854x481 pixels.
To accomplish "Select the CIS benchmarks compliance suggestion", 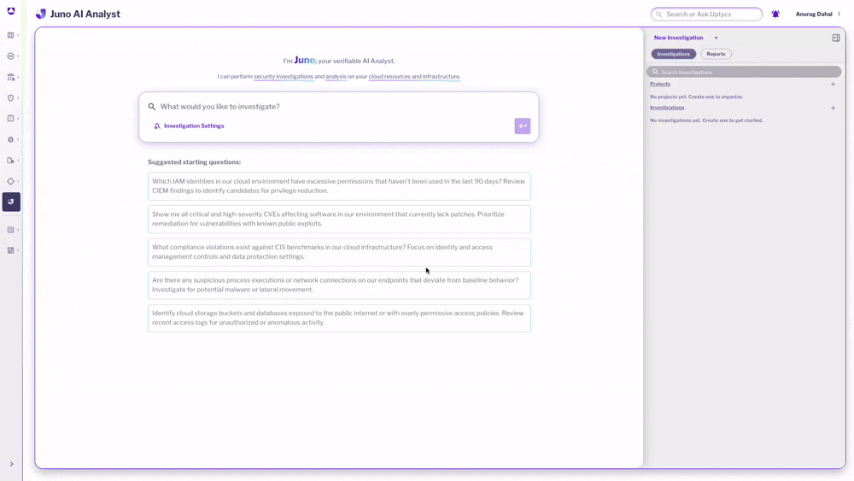I will (x=339, y=252).
